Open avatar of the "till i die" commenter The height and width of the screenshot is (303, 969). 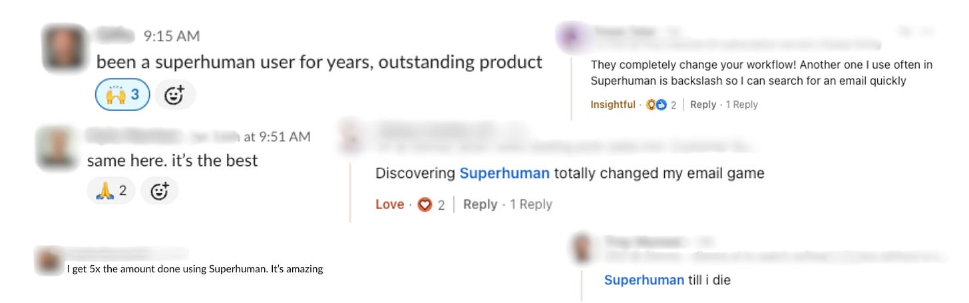point(583,248)
